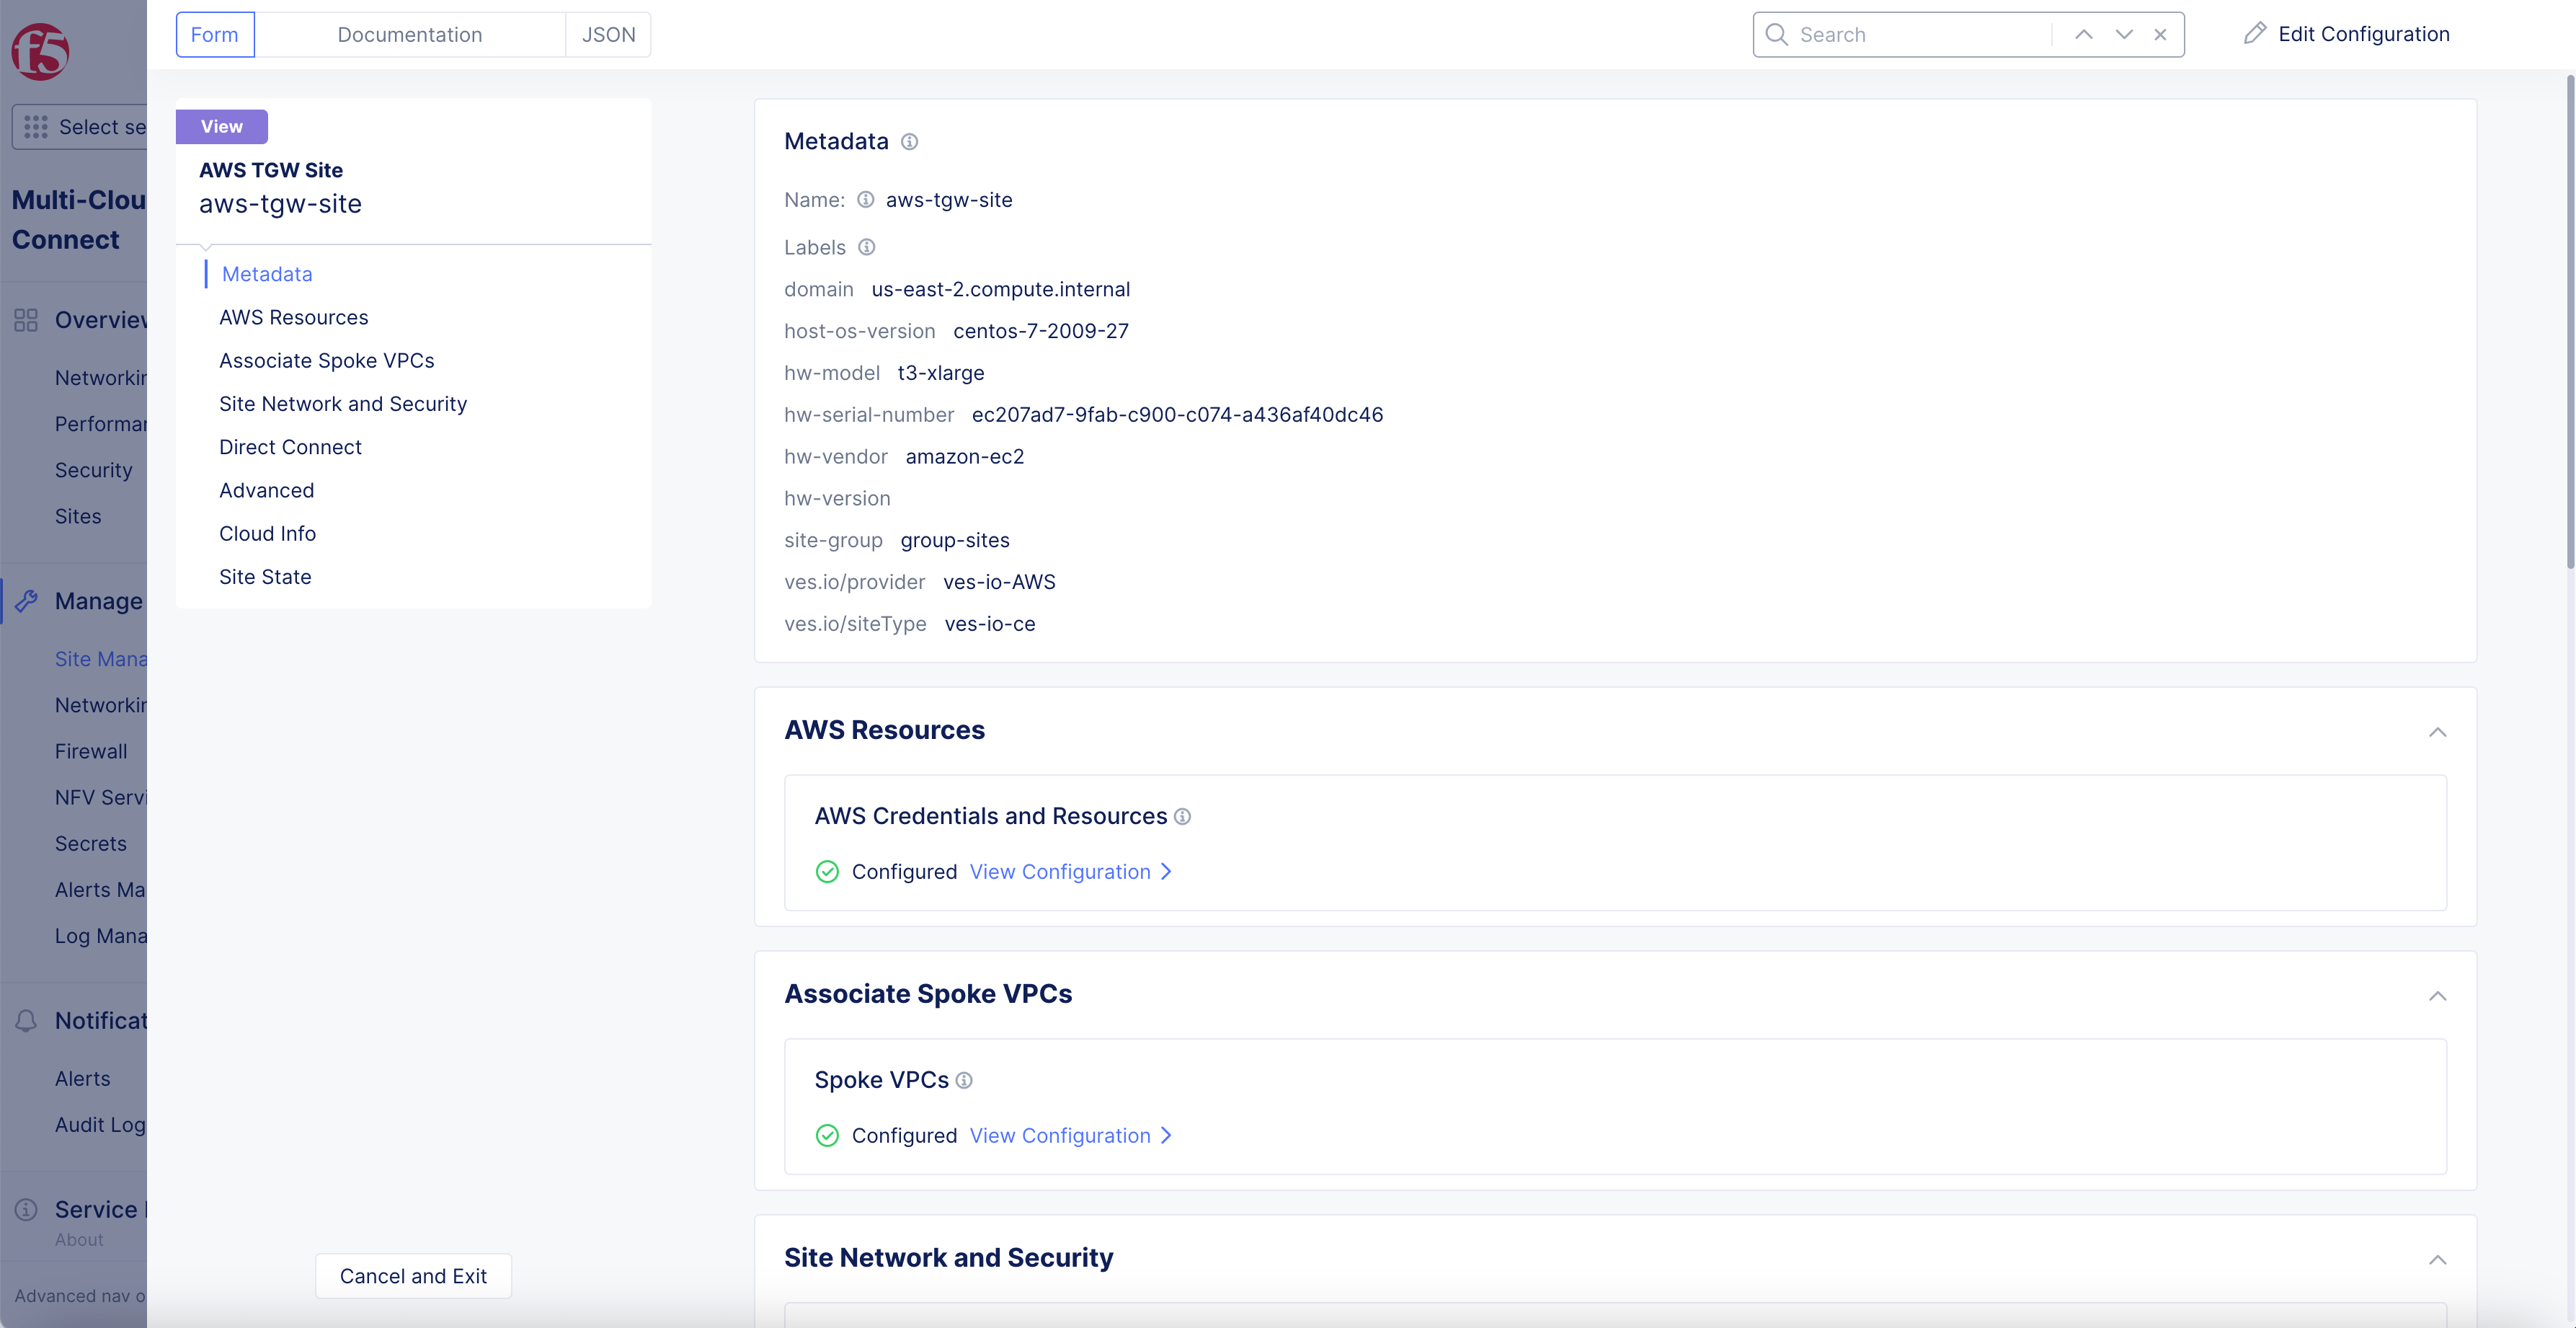The image size is (2576, 1328).
Task: Go to previous search result arrow
Action: click(2084, 35)
